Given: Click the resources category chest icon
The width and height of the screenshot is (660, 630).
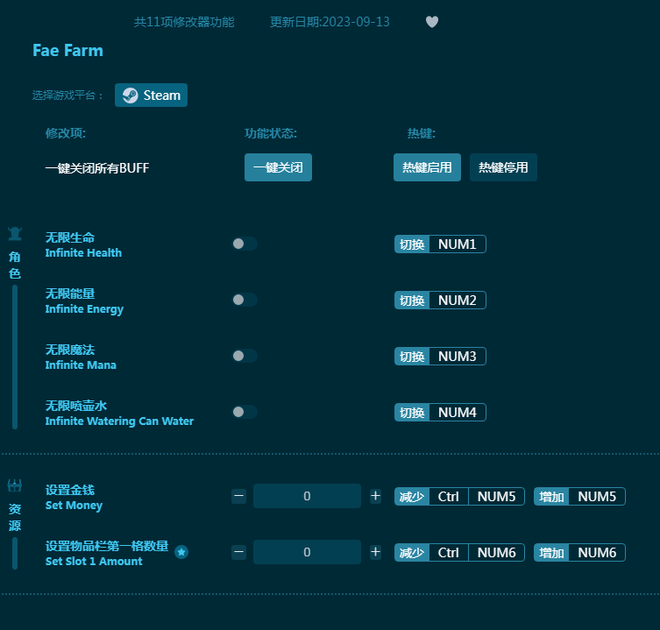Looking at the screenshot, I should 15,485.
